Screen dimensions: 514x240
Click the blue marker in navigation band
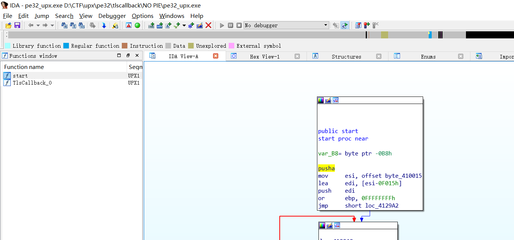tap(430, 35)
